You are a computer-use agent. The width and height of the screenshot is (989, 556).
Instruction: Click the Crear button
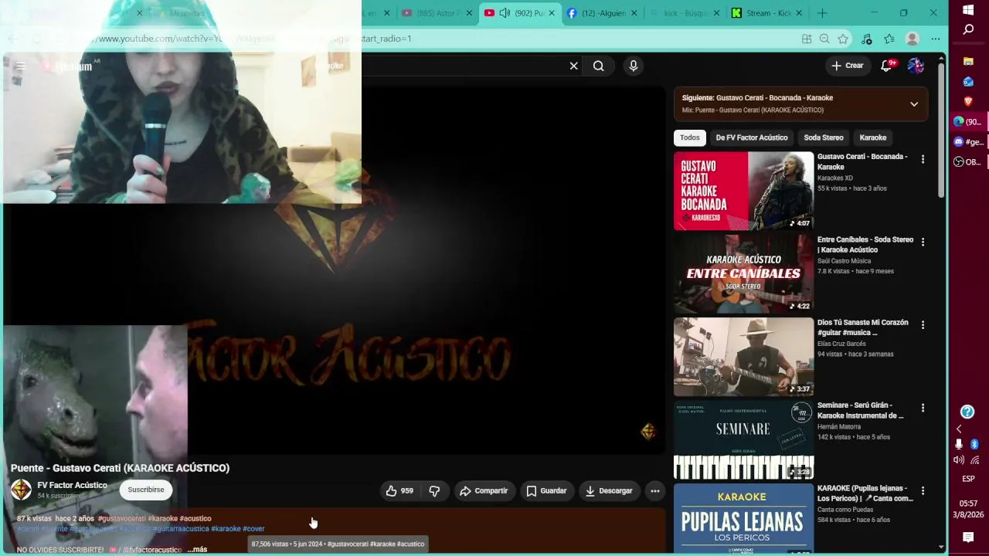(848, 66)
